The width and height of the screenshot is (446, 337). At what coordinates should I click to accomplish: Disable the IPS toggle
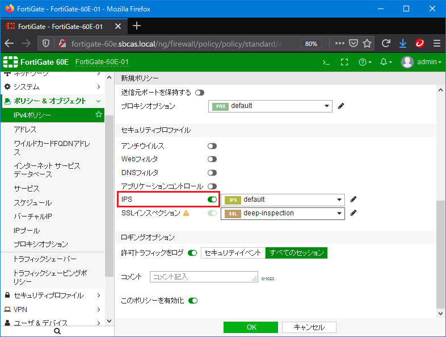click(212, 199)
